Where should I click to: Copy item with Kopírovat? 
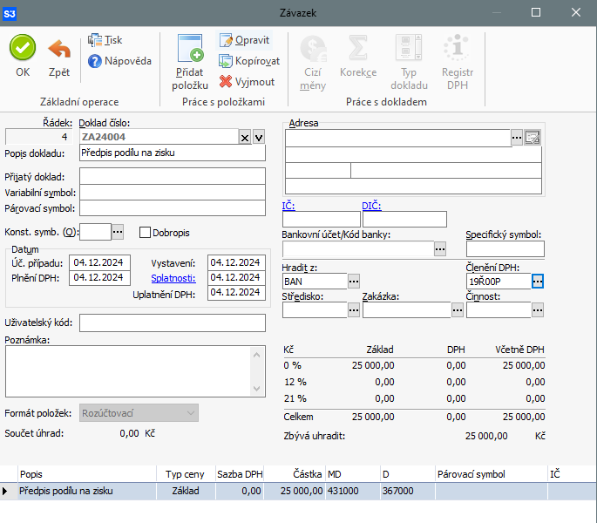[249, 61]
